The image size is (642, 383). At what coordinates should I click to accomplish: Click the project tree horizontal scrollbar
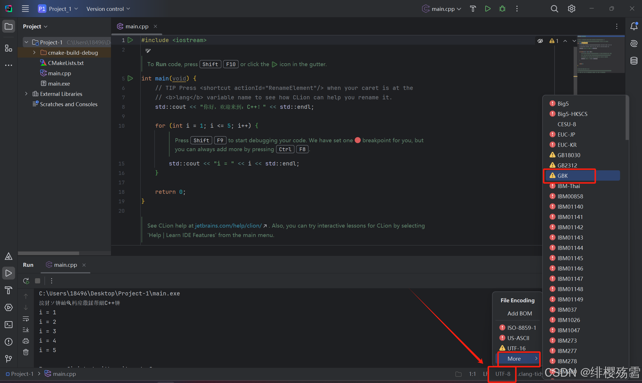pyautogui.click(x=48, y=253)
